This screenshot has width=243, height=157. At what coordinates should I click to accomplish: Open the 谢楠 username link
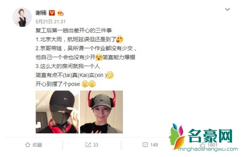pos(41,13)
